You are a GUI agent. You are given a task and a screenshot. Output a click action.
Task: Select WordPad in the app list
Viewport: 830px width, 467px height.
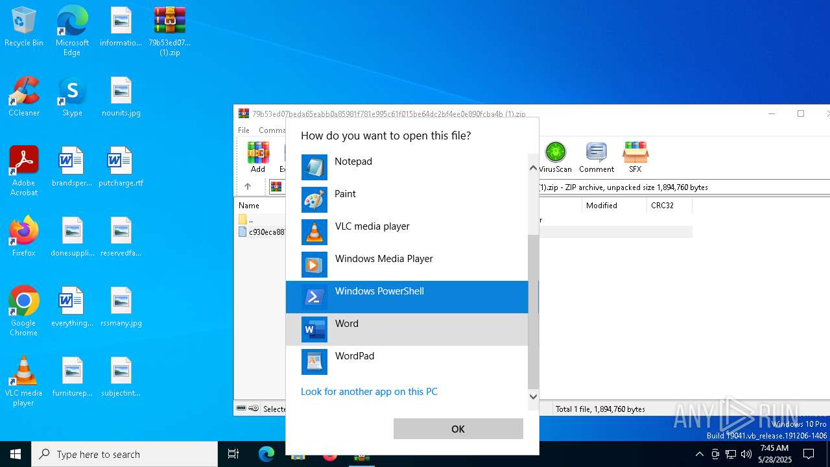[407, 362]
